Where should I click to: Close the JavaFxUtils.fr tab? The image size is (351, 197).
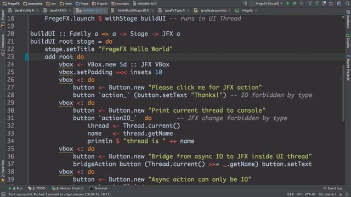pyautogui.click(x=37, y=10)
